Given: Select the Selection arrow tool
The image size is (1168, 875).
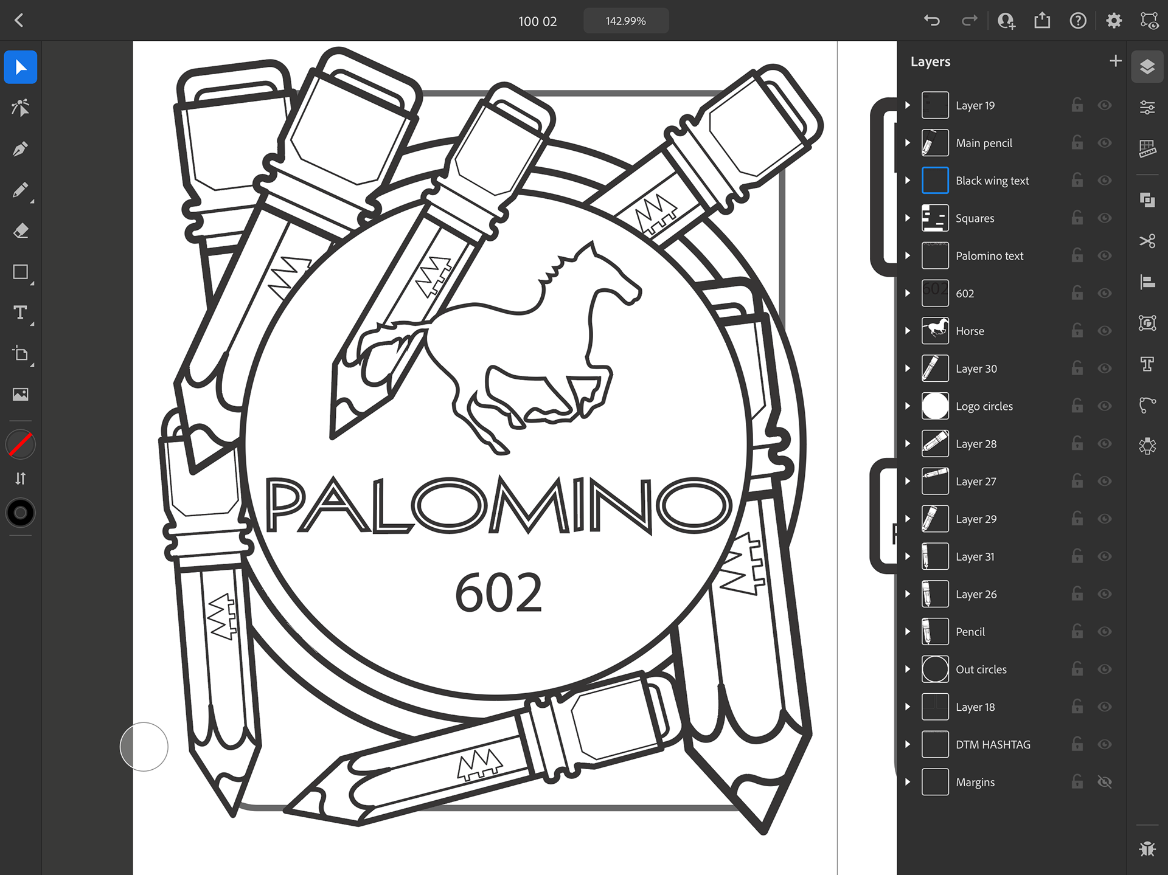Looking at the screenshot, I should tap(21, 67).
